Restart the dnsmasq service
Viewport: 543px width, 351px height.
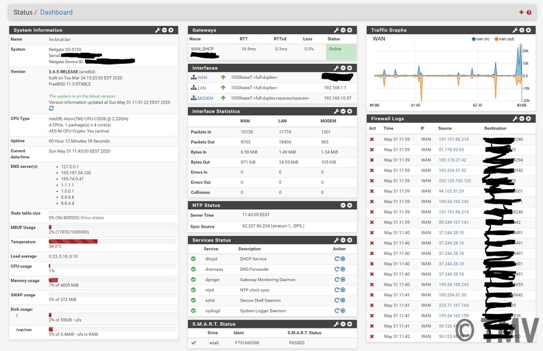pos(337,269)
